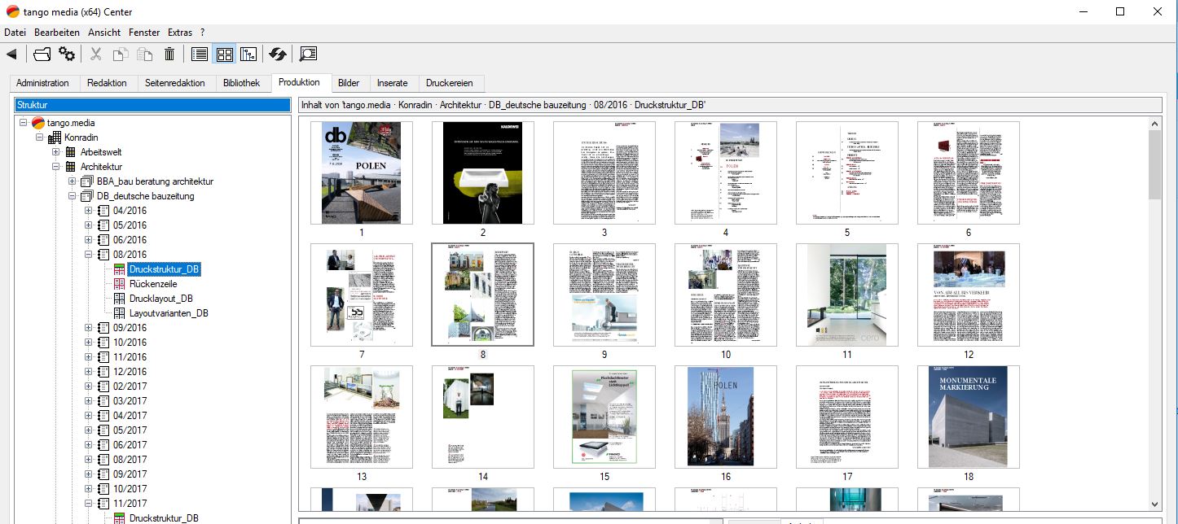Click the back arrow toolbar icon
This screenshot has width=1178, height=524.
pyautogui.click(x=11, y=55)
